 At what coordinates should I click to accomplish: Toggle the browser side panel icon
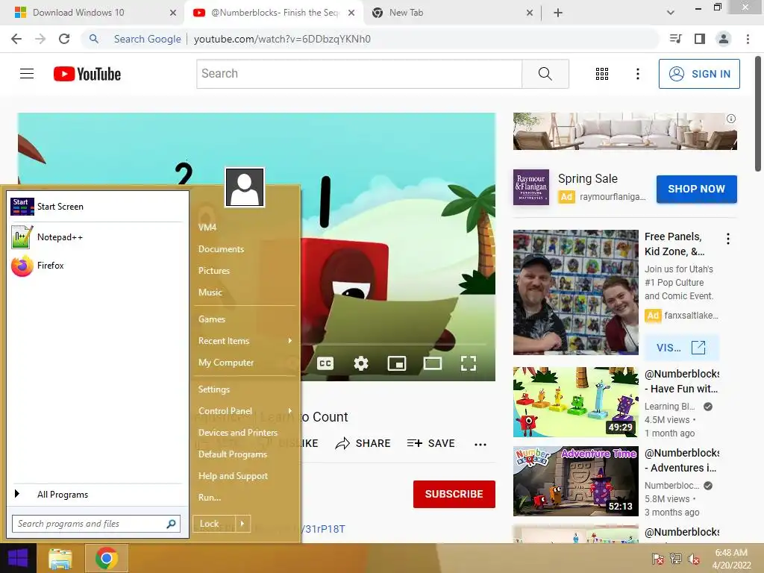(699, 39)
